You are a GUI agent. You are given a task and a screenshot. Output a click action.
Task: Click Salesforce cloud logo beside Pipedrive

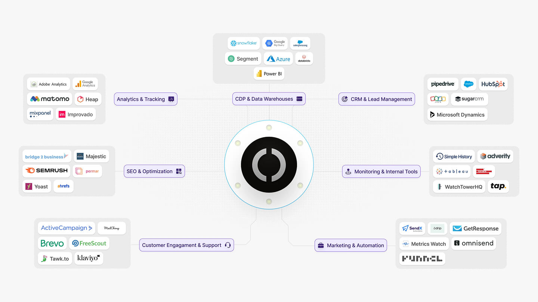[469, 84]
